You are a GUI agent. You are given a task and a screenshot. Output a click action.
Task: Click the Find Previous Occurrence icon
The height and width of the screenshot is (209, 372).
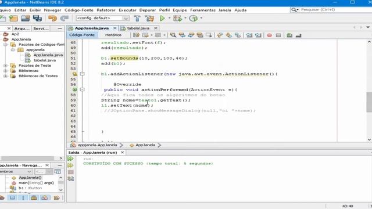(182, 35)
